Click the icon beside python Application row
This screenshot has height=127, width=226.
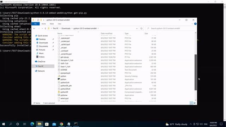pyautogui.click(x=59, y=79)
